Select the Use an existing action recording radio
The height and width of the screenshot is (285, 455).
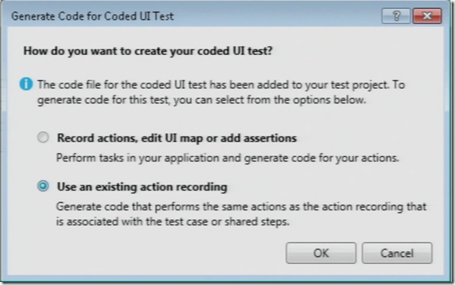(43, 185)
